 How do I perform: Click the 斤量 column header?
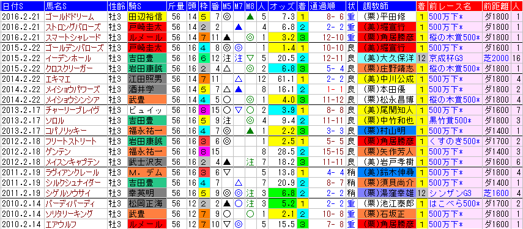pos(176,5)
